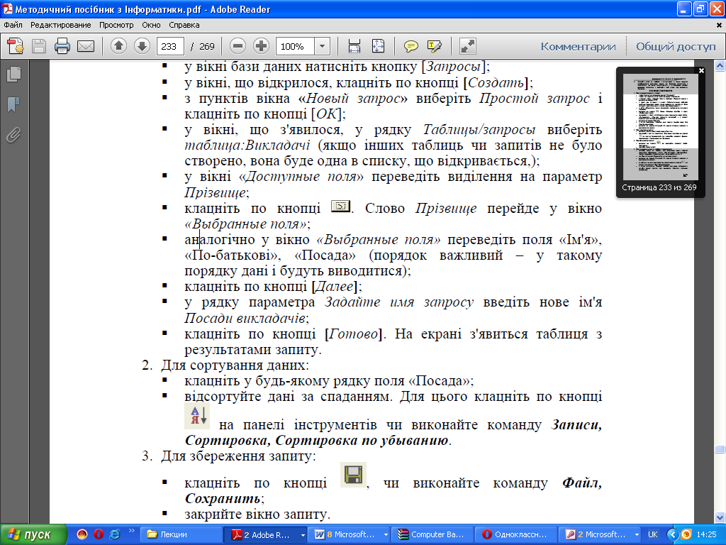Switch to read mode view icon
The width and height of the screenshot is (726, 545).
pyautogui.click(x=468, y=46)
